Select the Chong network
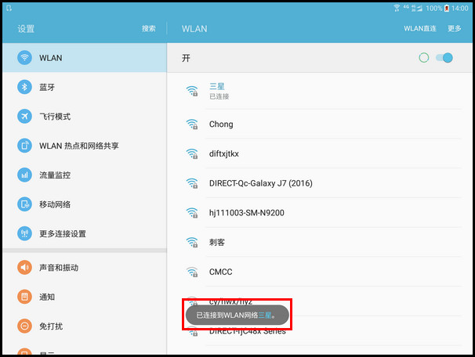The height and width of the screenshot is (357, 475). pos(320,124)
